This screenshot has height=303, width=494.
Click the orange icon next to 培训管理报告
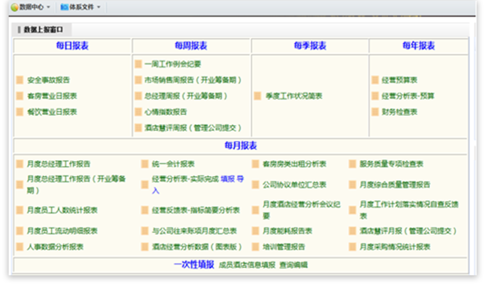coord(255,247)
